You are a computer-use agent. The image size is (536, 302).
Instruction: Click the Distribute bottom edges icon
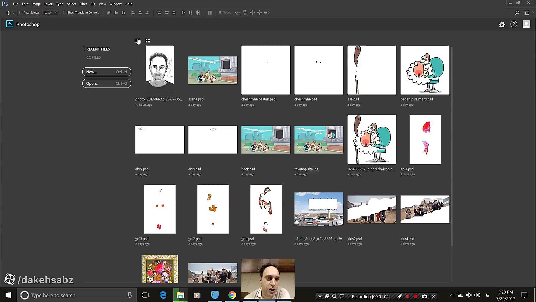pos(174,13)
